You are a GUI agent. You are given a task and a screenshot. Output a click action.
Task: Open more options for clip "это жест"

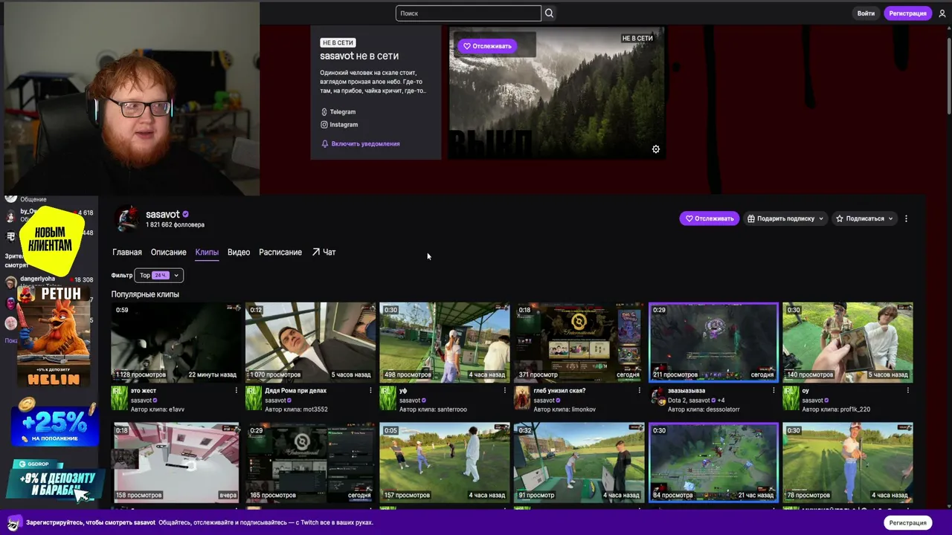click(x=237, y=391)
